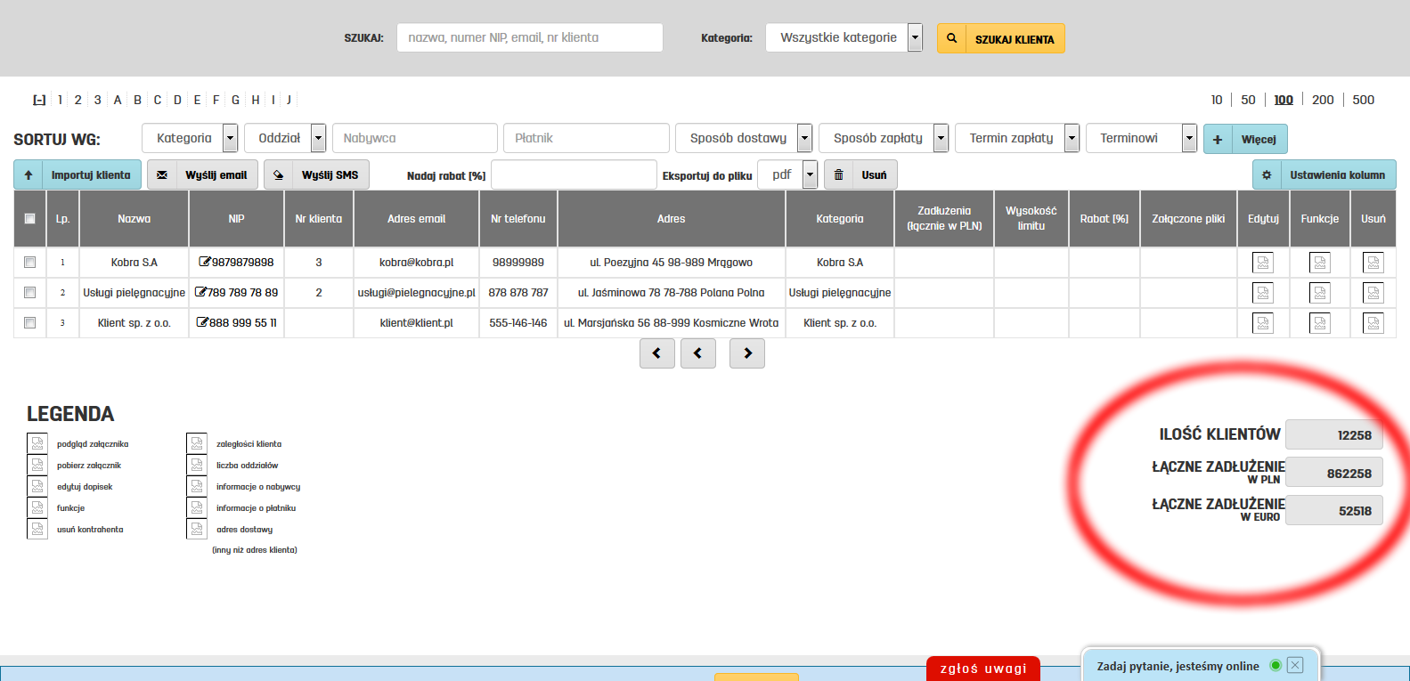1410x681 pixels.
Task: Open the Wszystkie kategorie dropdown
Action: pyautogui.click(x=915, y=37)
